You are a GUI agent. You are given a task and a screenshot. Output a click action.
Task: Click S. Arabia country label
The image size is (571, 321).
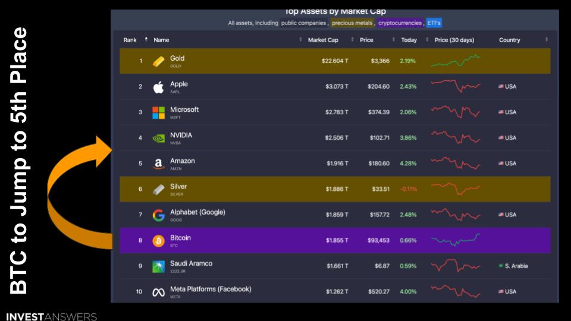516,266
